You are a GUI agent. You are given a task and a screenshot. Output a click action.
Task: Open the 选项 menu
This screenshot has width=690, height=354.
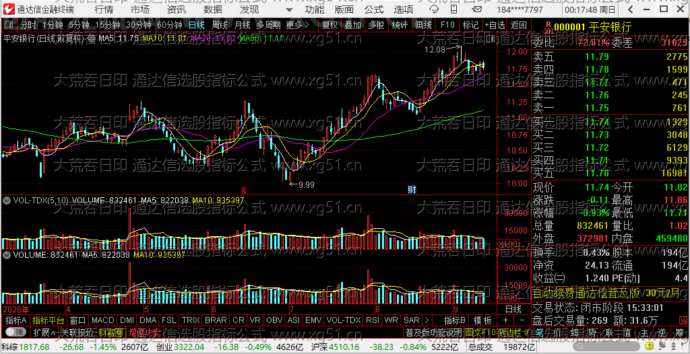point(403,9)
